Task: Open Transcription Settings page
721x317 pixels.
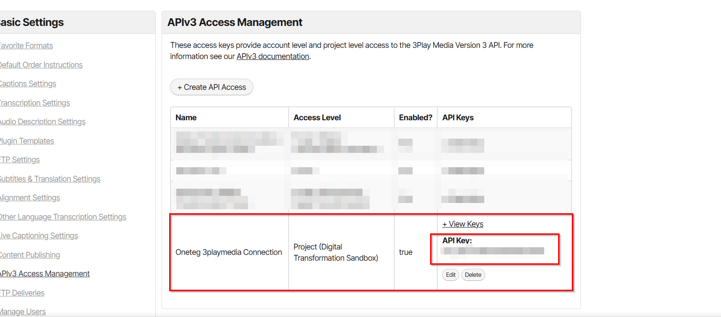Action: point(35,103)
